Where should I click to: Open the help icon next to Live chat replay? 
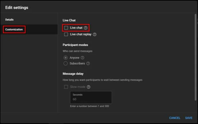pyautogui.click(x=95, y=34)
